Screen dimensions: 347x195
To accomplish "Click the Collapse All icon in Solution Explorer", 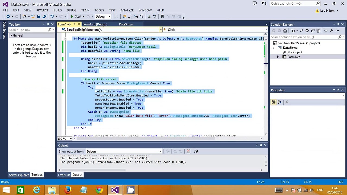I will coord(313,31).
